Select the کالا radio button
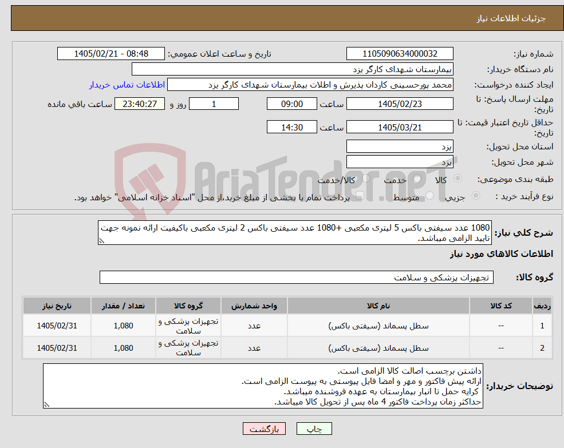 (x=458, y=179)
